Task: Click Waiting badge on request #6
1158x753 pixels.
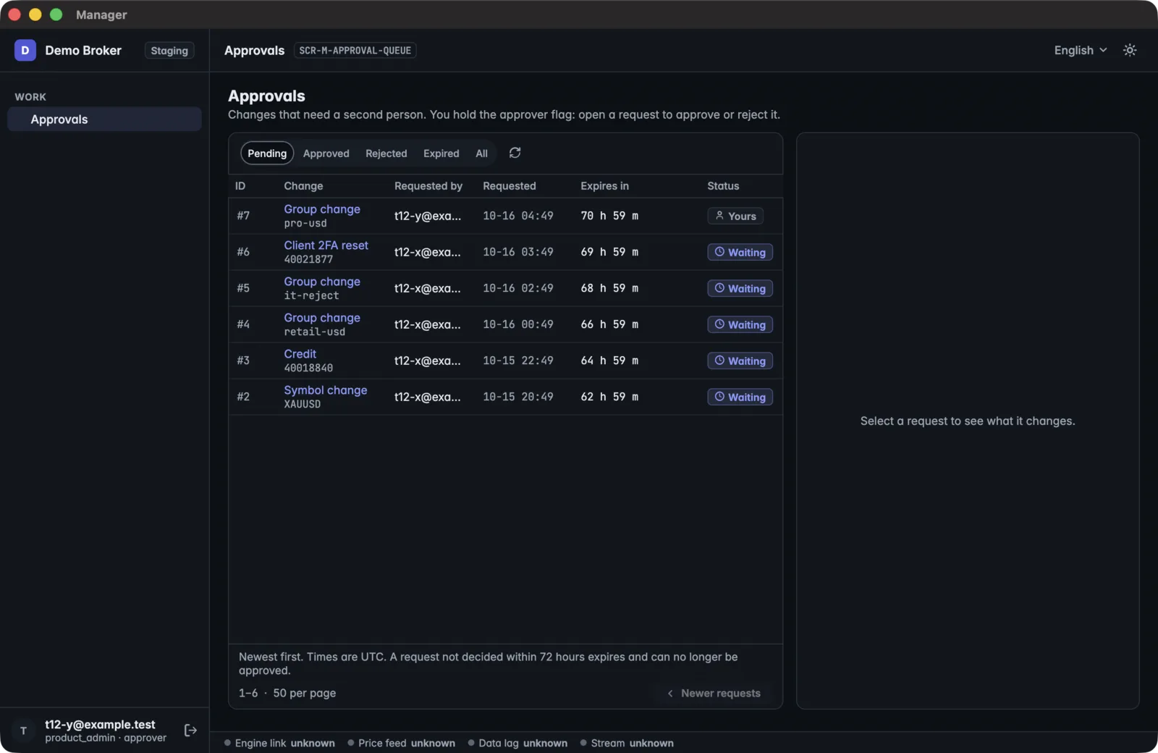Action: coord(740,252)
